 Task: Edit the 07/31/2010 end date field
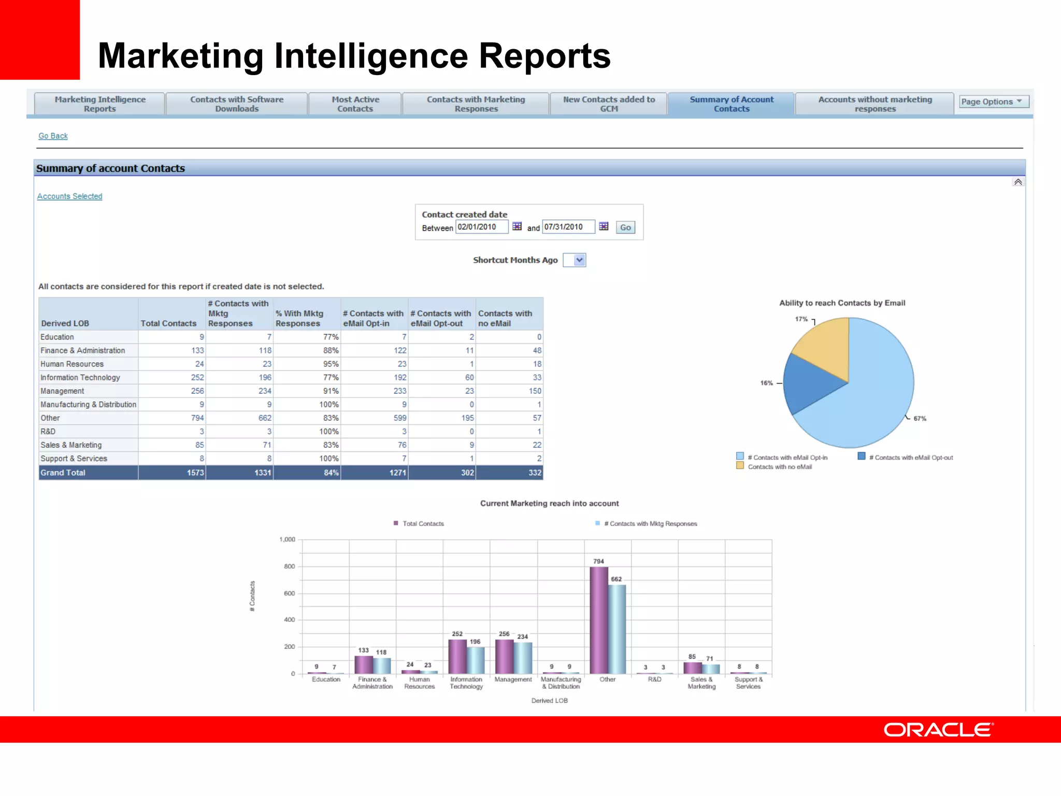[x=568, y=227]
